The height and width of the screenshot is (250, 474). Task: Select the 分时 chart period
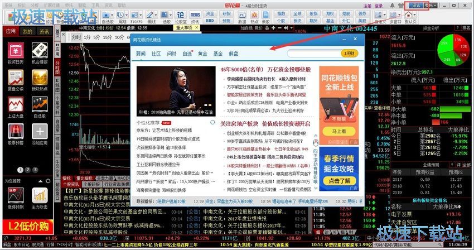(76, 37)
